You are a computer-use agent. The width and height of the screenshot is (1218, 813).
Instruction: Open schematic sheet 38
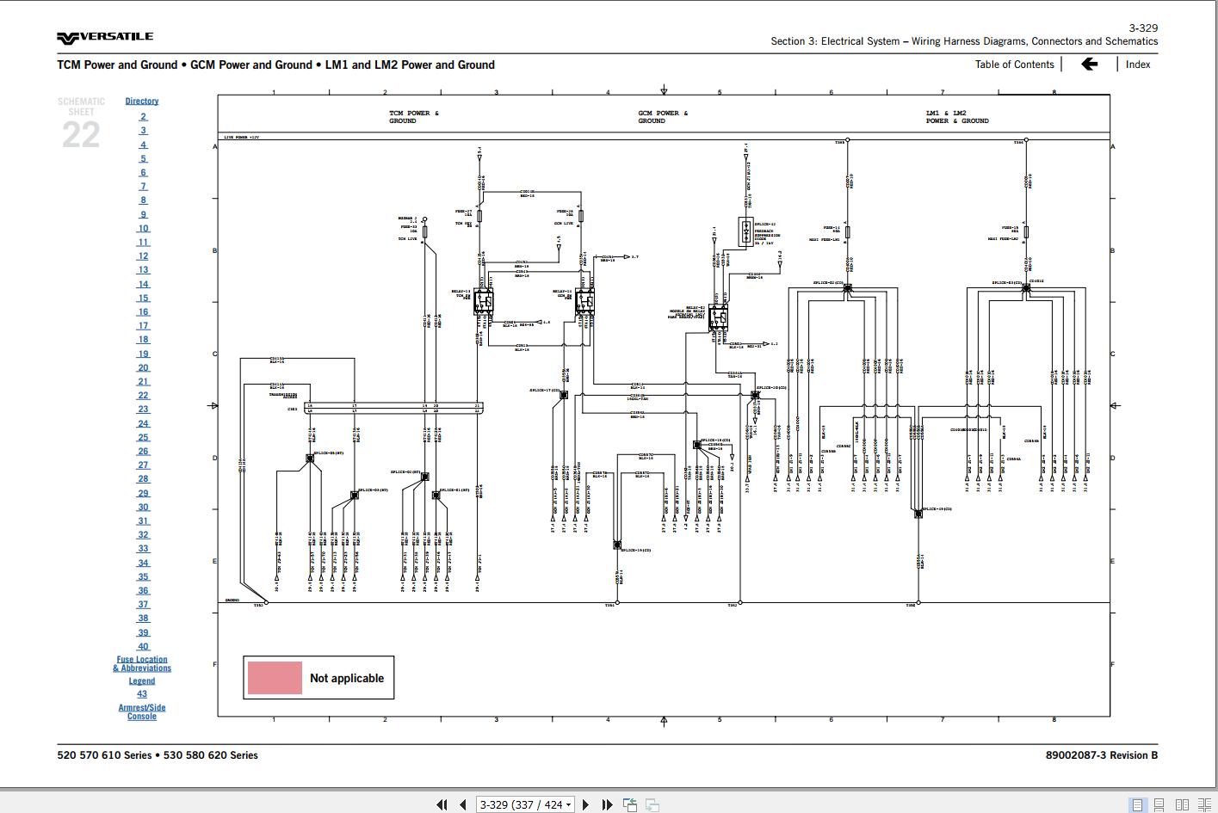143,618
